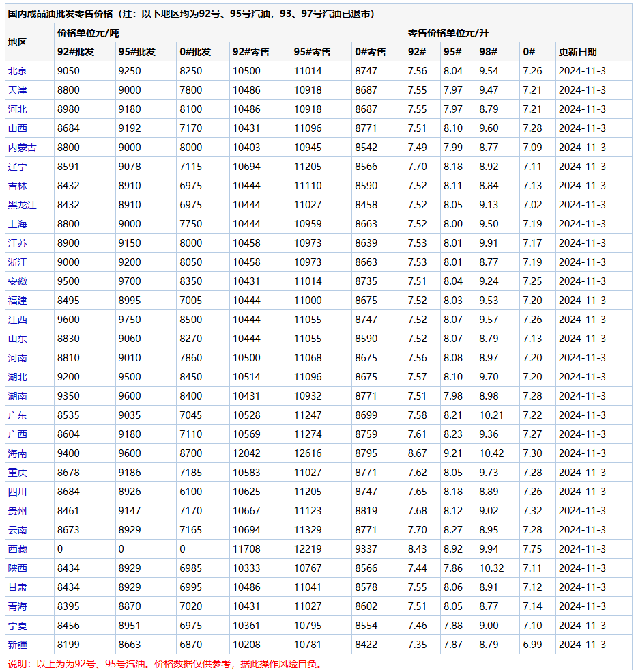Open the 江西 region link

(x=17, y=320)
